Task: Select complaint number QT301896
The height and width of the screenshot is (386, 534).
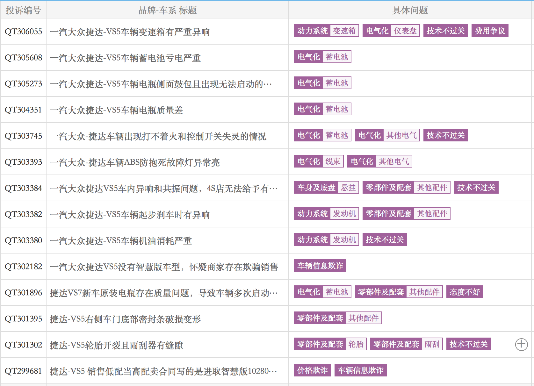Action: tap(23, 293)
